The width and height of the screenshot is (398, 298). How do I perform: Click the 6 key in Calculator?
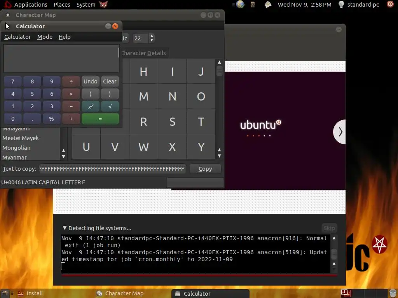(x=52, y=94)
